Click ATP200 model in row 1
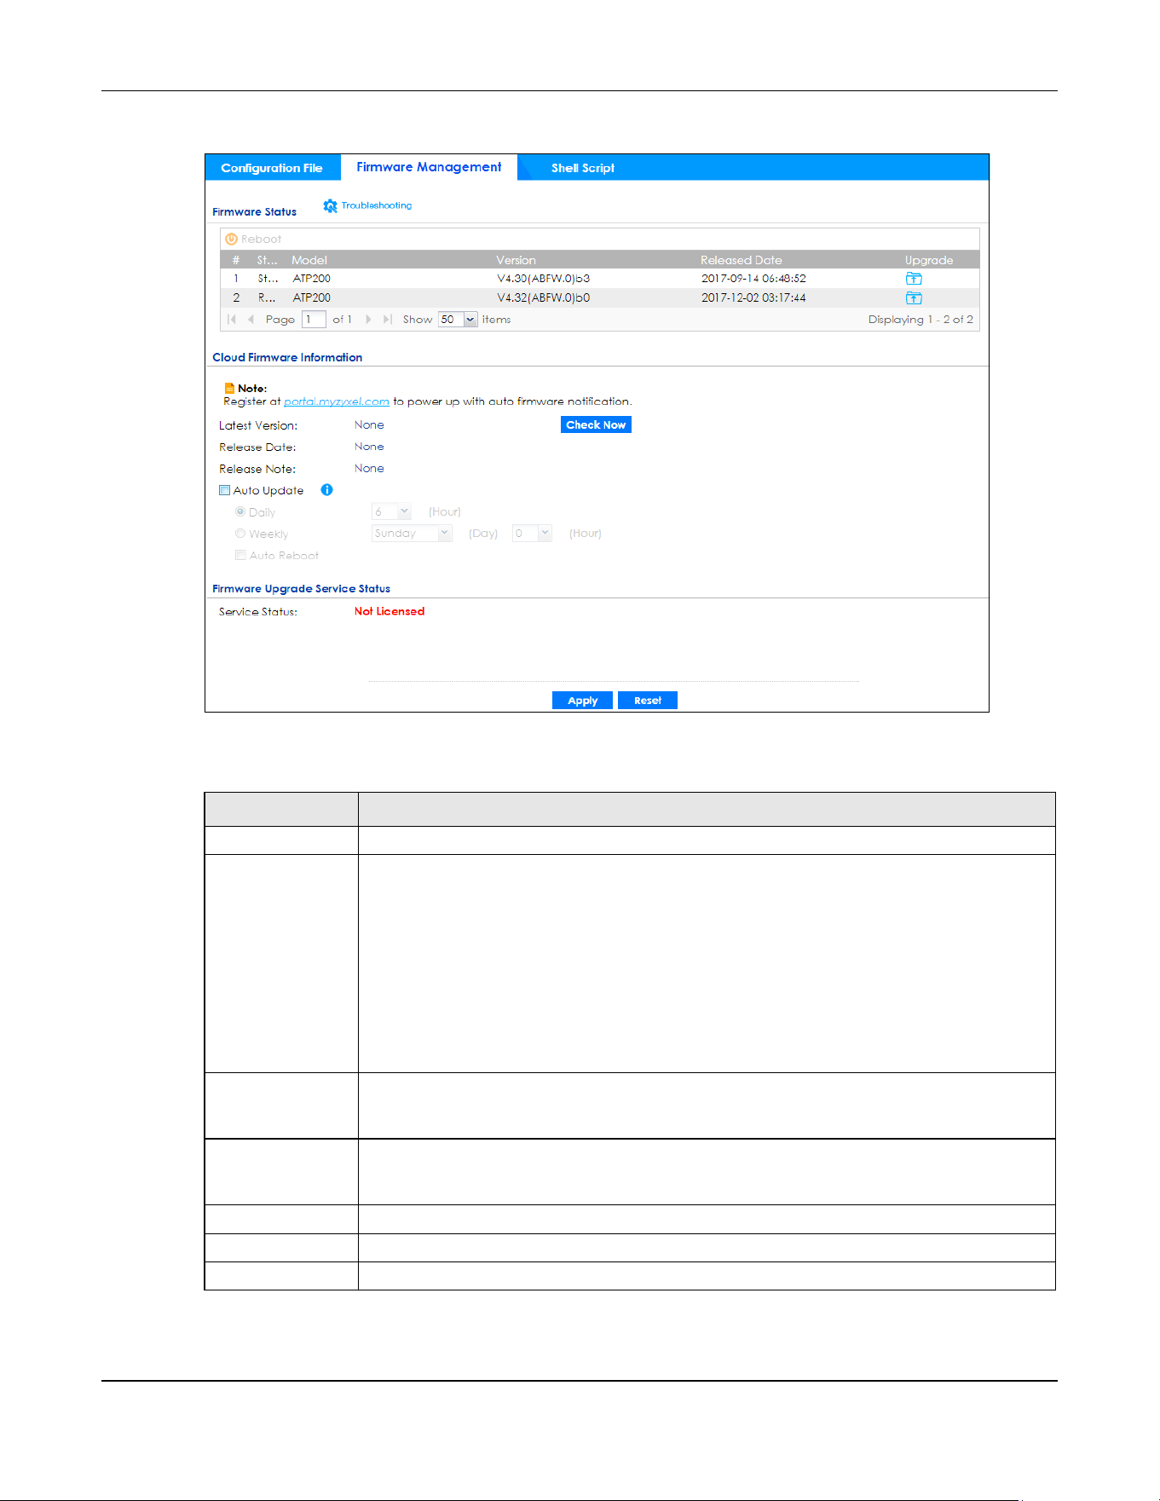This screenshot has height=1501, width=1160. coord(312,279)
